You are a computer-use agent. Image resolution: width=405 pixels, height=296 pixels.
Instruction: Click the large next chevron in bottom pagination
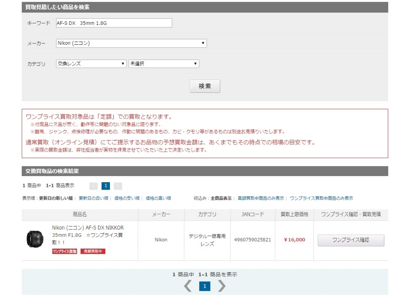click(221, 286)
